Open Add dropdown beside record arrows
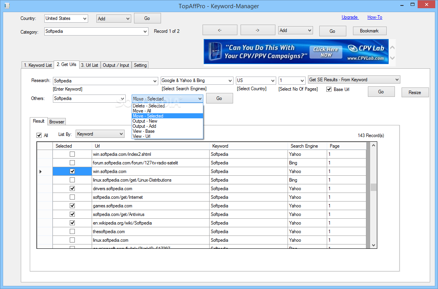Image resolution: width=438 pixels, height=289 pixels. point(295,30)
